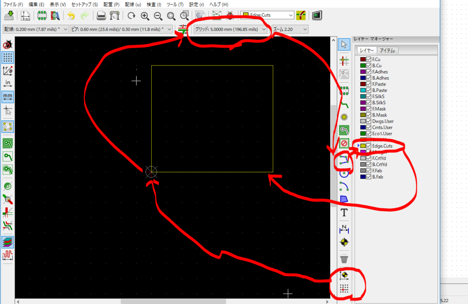Open the 配置 (P) menu
Screen dimensions: 468x304
(x=112, y=5)
